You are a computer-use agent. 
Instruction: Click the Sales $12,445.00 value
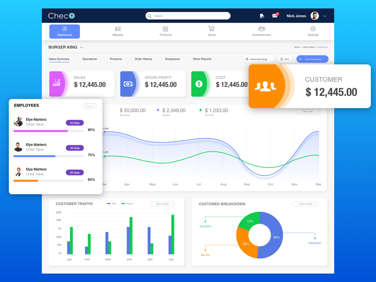coord(90,85)
